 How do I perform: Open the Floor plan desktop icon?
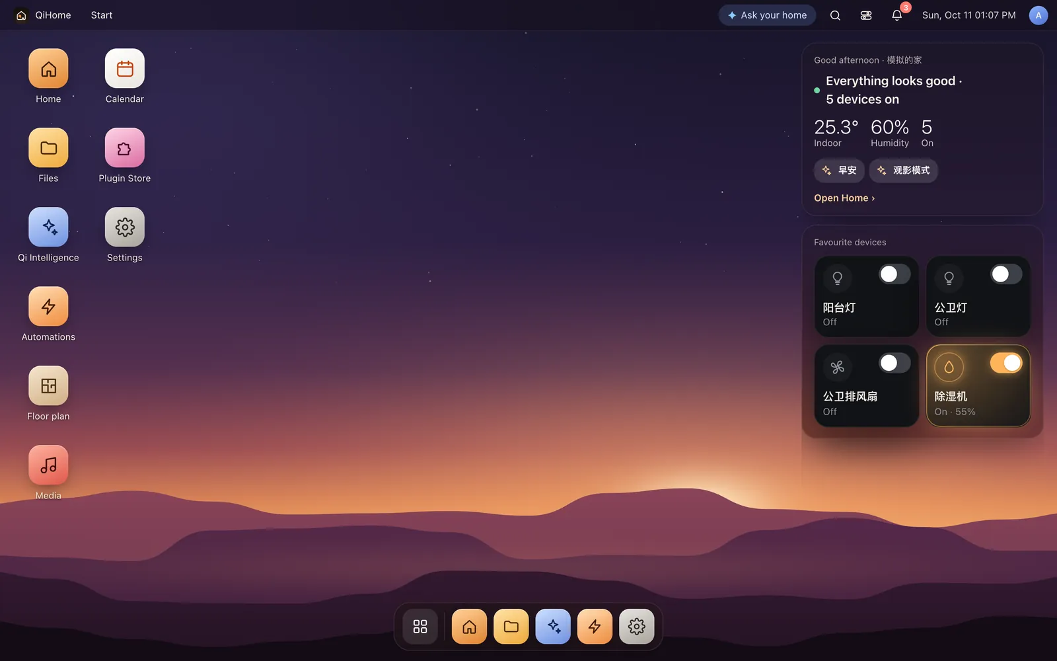click(48, 386)
